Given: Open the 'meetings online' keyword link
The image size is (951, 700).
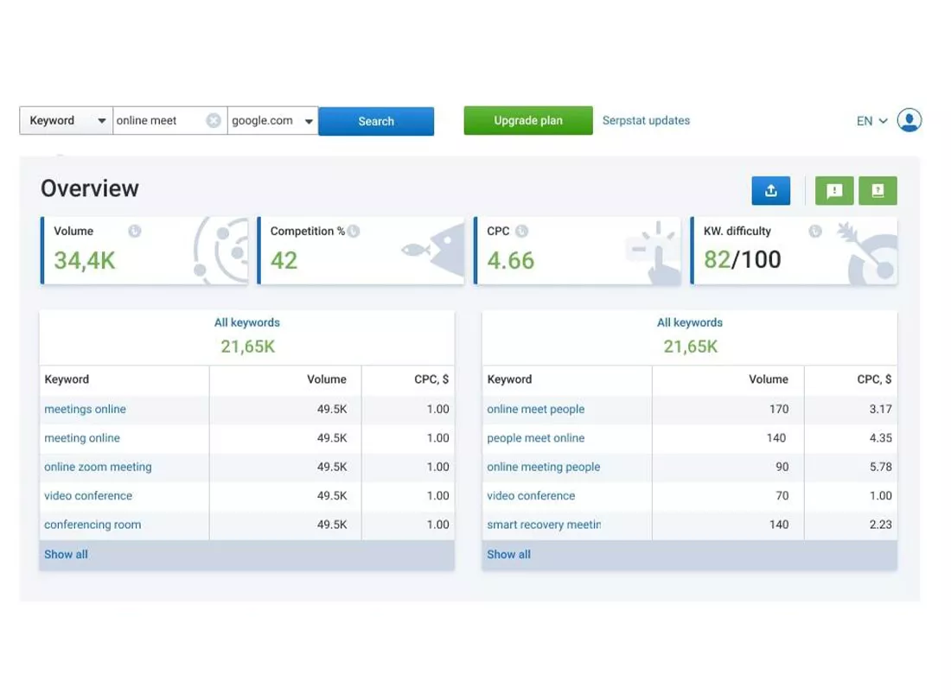Looking at the screenshot, I should (x=85, y=409).
